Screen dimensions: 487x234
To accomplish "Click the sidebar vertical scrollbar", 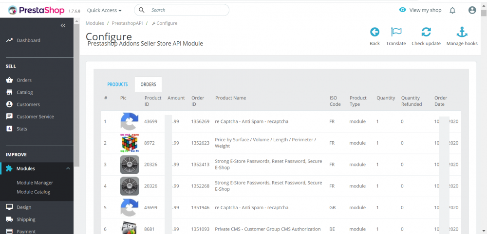I will click(76, 97).
